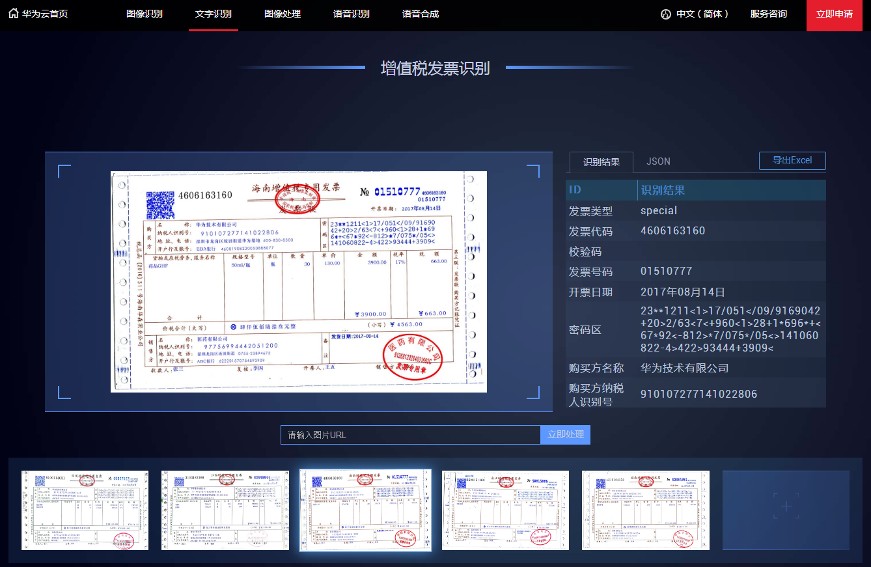Select the first invoice thumbnail
Viewport: 871px width, 567px height.
tap(85, 510)
